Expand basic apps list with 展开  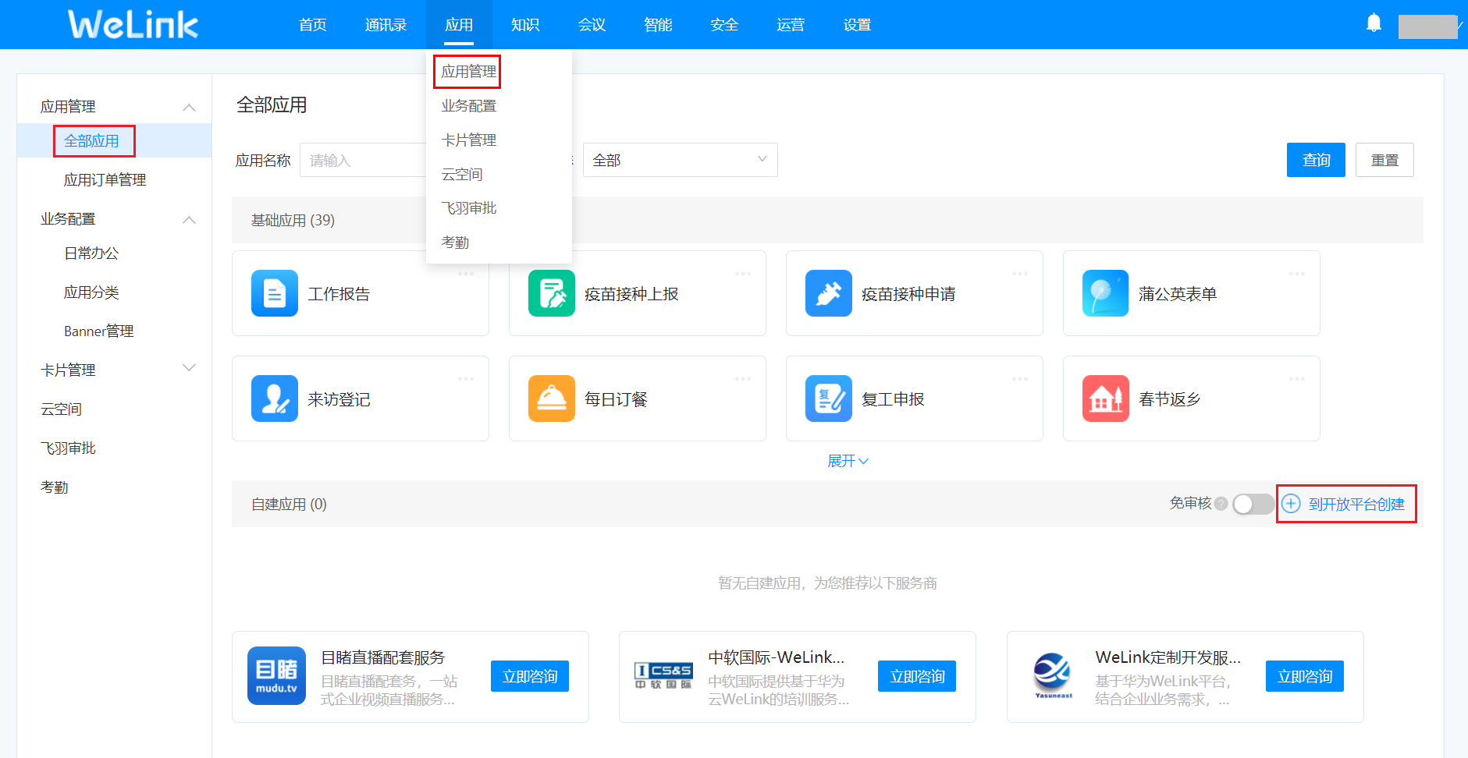848,461
